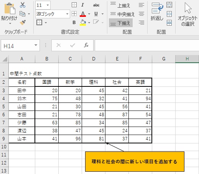The height and width of the screenshot is (174, 199).
Task: Open the fill color dropdown arrow
Action: 89,23
